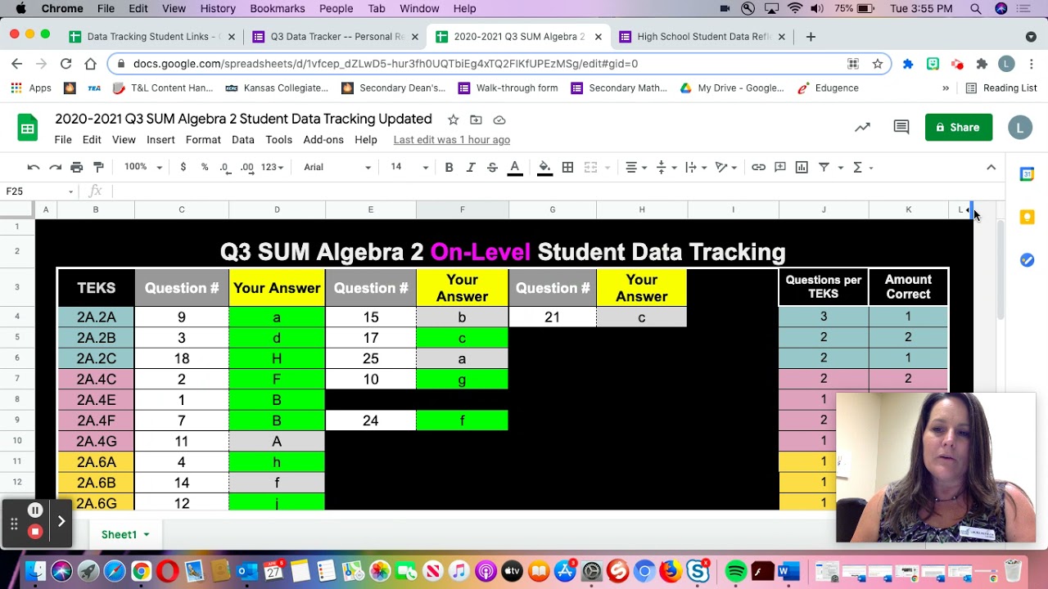Open the text color picker
This screenshot has height=589, width=1048.
click(515, 167)
